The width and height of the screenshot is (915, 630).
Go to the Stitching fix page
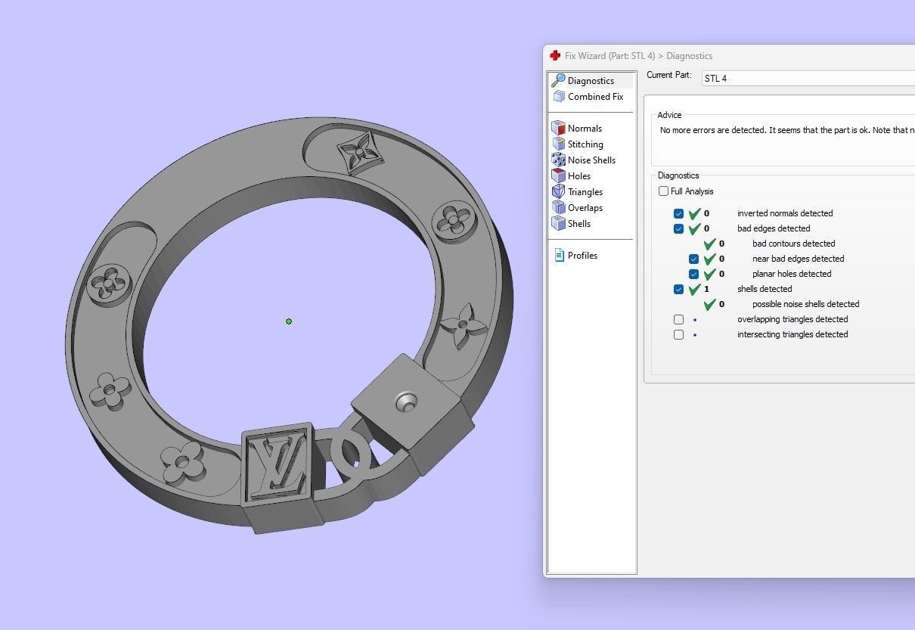coord(585,144)
